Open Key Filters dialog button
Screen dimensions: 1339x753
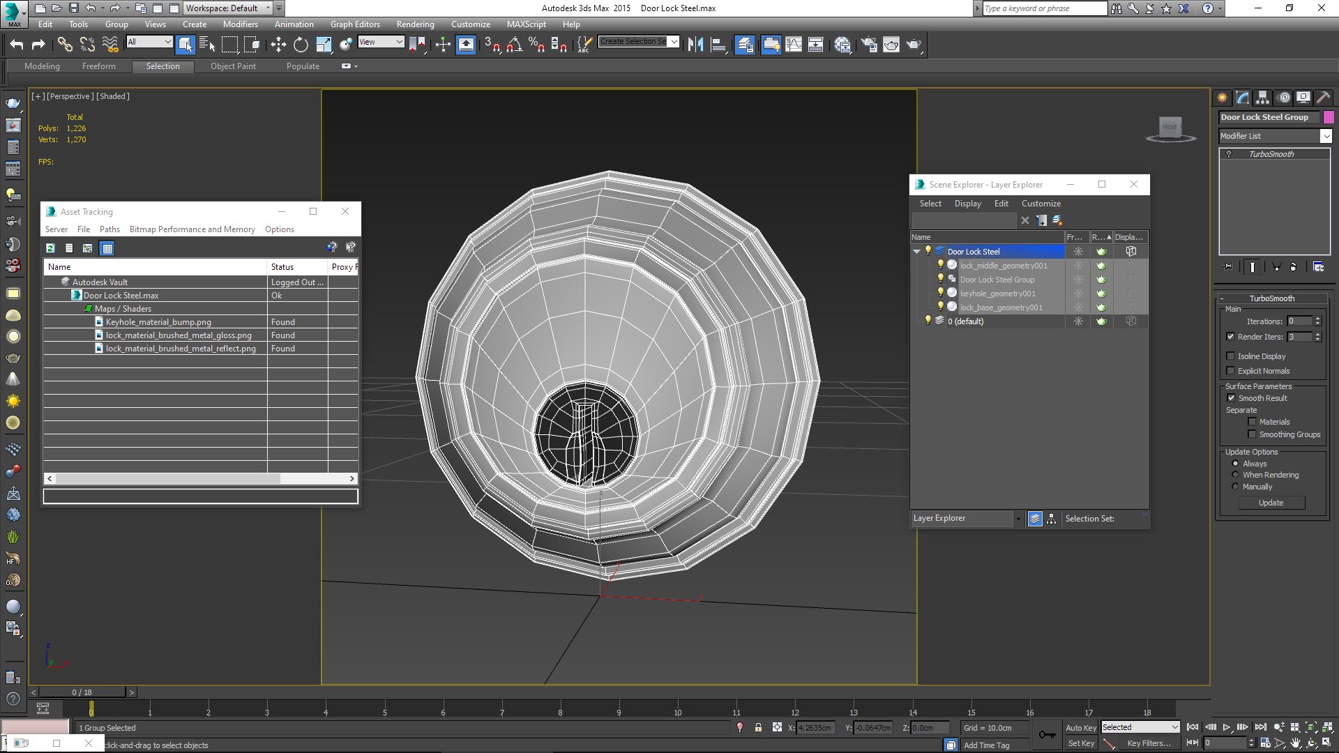[1149, 743]
